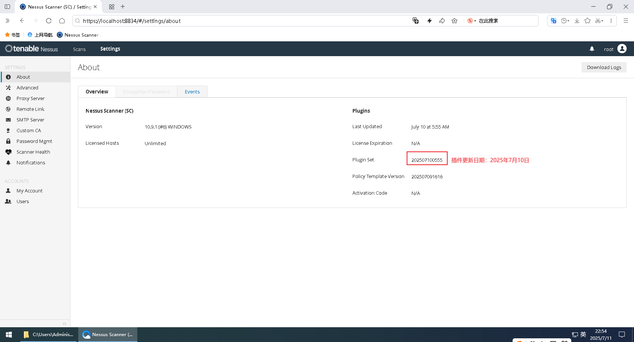634x342 pixels.
Task: Collapse the settings sidebar with double chevron
Action: [x=65, y=324]
